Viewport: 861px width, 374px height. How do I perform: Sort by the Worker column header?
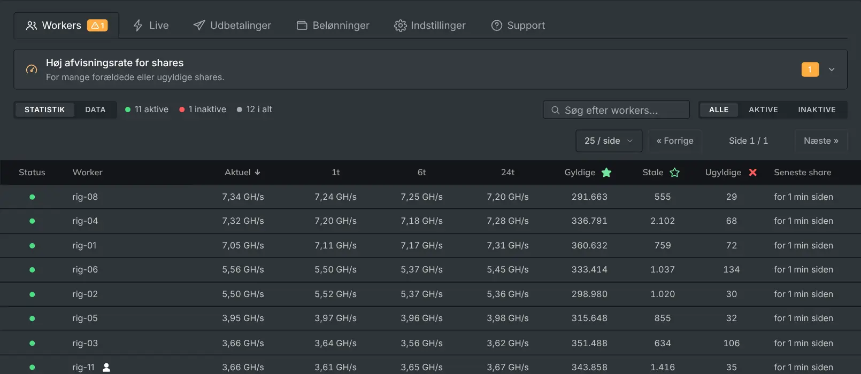[x=87, y=173]
